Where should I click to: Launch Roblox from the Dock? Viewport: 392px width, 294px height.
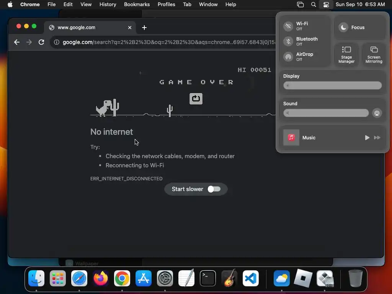click(303, 278)
